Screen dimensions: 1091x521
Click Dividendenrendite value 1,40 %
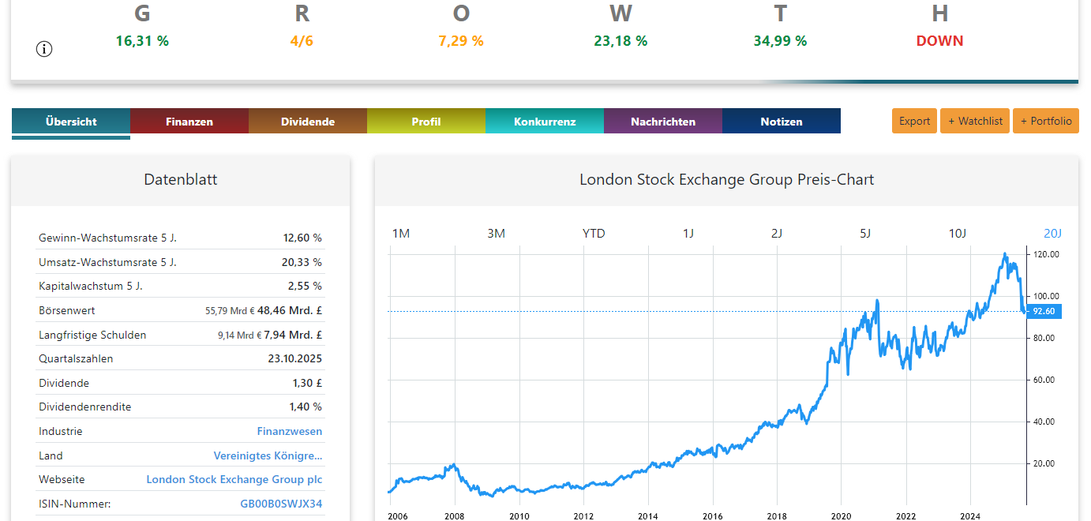[x=306, y=407]
